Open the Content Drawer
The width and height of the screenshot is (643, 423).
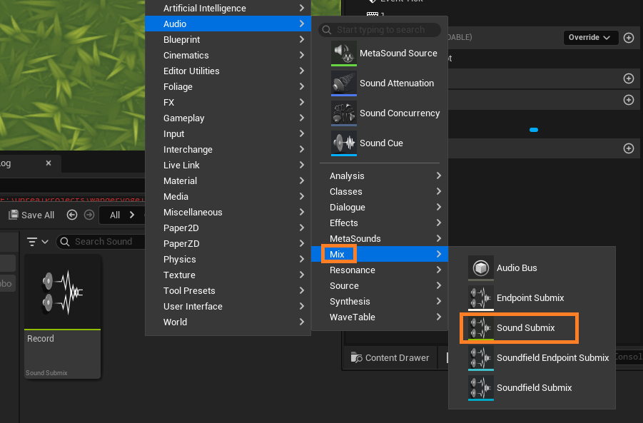pos(390,358)
